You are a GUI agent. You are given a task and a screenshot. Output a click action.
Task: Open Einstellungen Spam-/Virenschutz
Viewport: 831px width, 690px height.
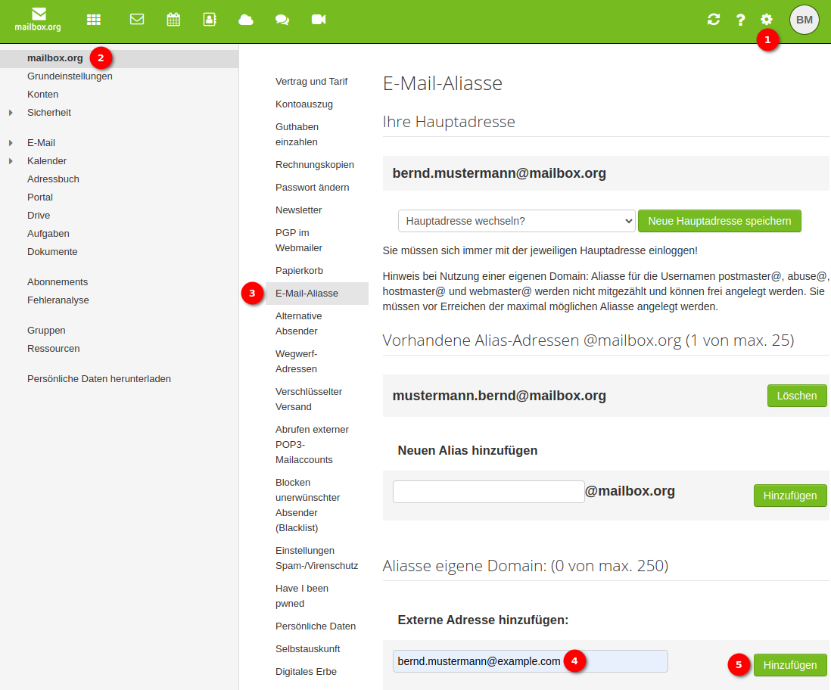tap(316, 558)
